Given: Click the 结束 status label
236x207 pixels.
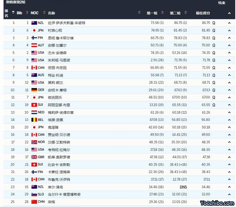Looking at the screenshot, I should [x=222, y=3].
